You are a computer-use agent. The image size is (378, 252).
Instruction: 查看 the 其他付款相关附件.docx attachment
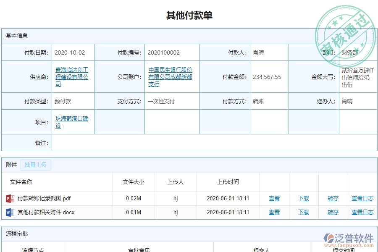(x=274, y=212)
